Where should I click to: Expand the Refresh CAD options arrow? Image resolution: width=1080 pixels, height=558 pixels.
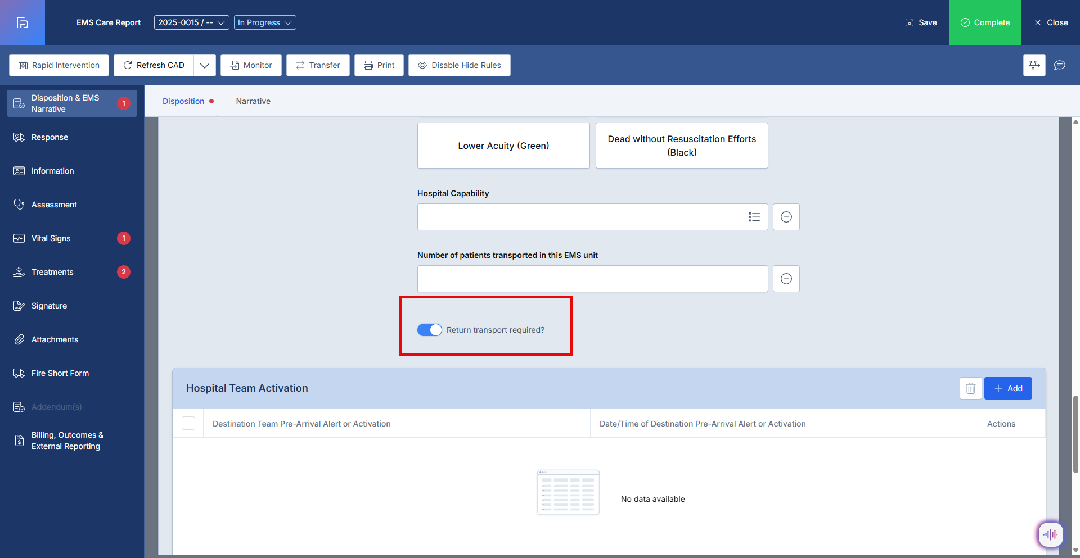(205, 65)
